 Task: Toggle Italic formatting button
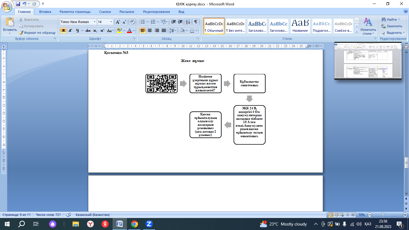tap(70, 31)
